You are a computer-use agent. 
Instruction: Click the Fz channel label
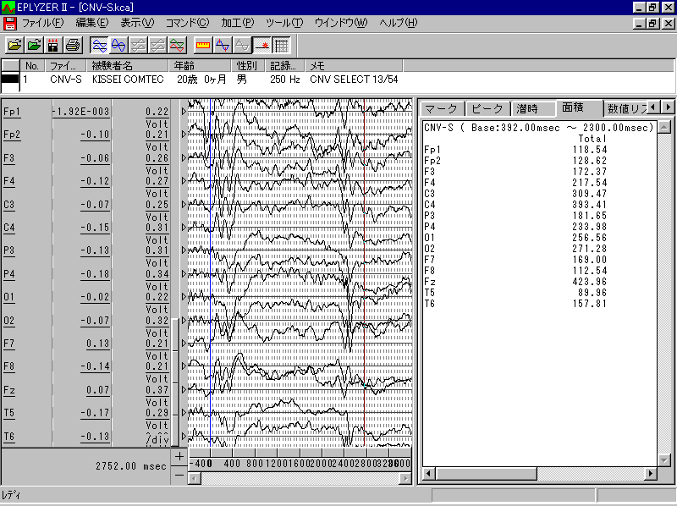[10, 390]
